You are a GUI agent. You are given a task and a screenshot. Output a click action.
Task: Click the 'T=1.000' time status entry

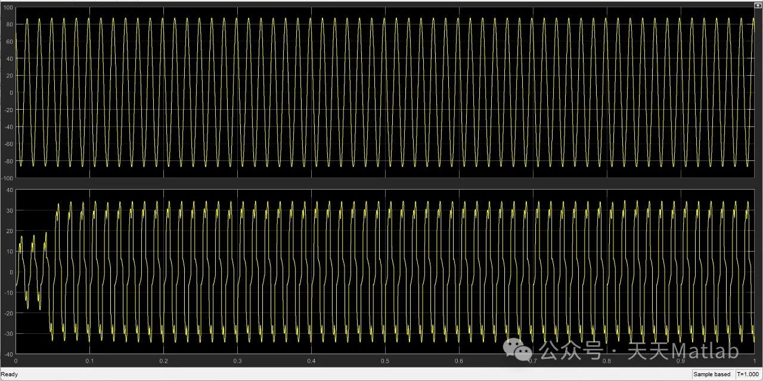click(x=748, y=374)
